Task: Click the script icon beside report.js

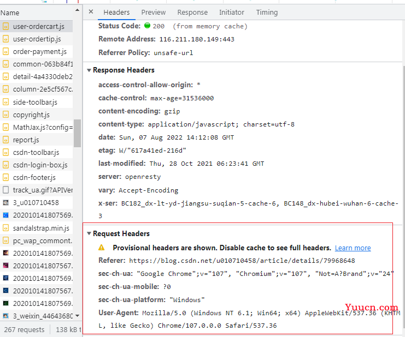Action: (x=5, y=140)
